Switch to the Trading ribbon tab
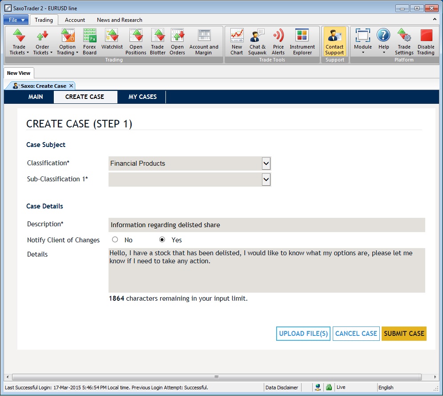The width and height of the screenshot is (443, 396). pos(44,20)
